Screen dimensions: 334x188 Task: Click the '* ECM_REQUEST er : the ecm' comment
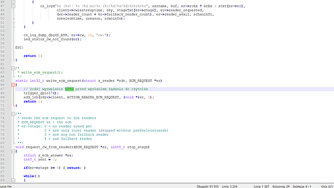[x=45, y=122]
